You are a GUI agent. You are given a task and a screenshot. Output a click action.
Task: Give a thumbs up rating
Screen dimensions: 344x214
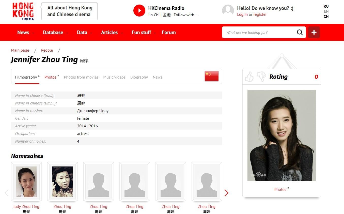click(x=249, y=77)
